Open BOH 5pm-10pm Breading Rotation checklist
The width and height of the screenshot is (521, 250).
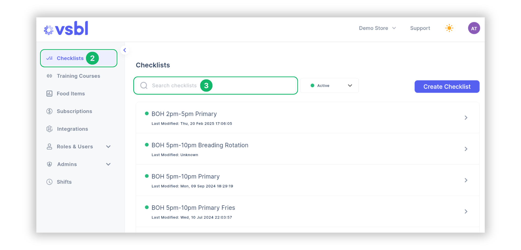pos(200,145)
